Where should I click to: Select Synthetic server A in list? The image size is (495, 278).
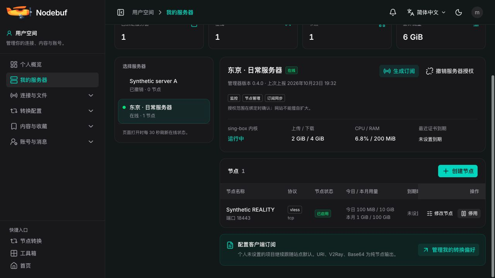point(164,85)
